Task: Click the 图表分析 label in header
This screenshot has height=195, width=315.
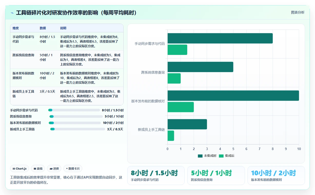Action: (x=298, y=12)
